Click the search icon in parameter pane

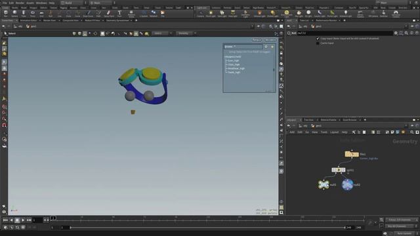pos(406,33)
